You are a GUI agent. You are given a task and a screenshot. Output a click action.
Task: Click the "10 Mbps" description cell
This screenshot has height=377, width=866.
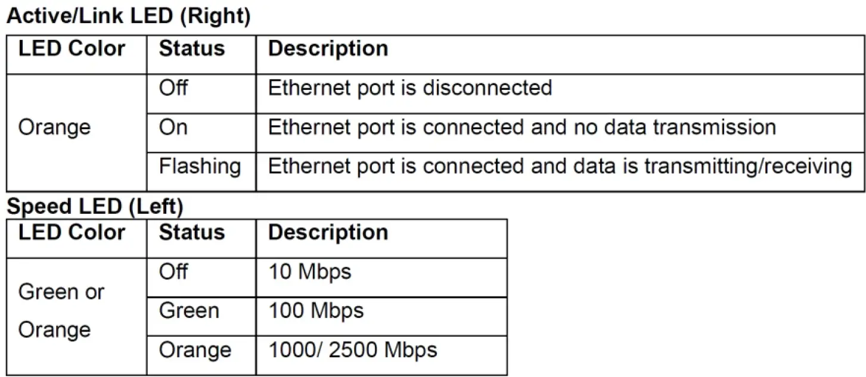tap(310, 272)
